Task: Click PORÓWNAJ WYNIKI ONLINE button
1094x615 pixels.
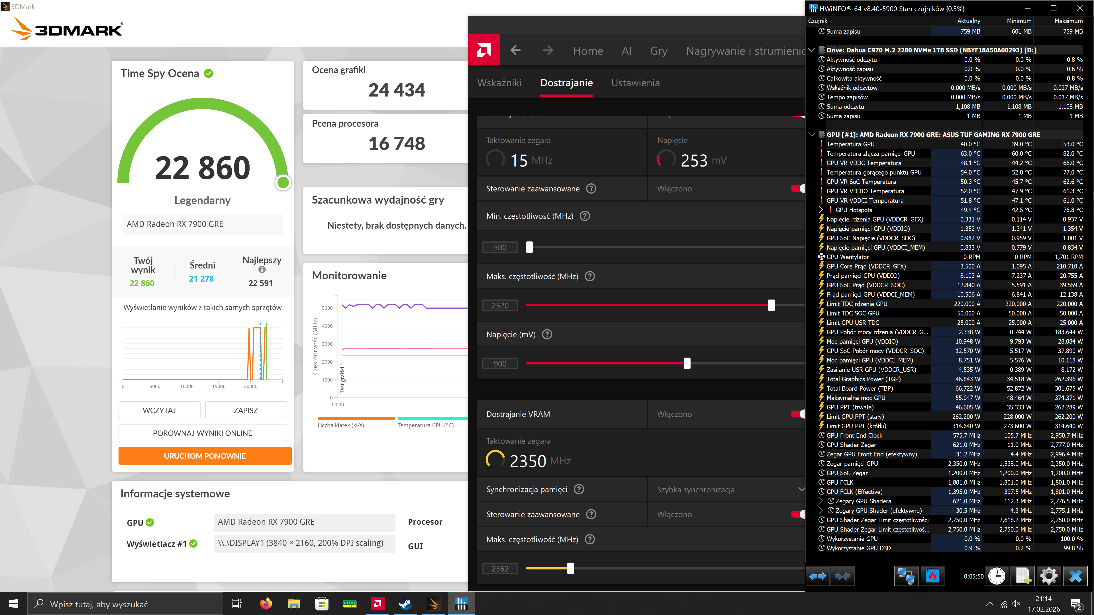Action: (x=203, y=433)
